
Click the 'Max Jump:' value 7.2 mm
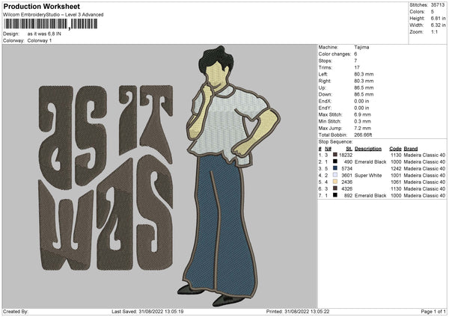(x=362, y=128)
